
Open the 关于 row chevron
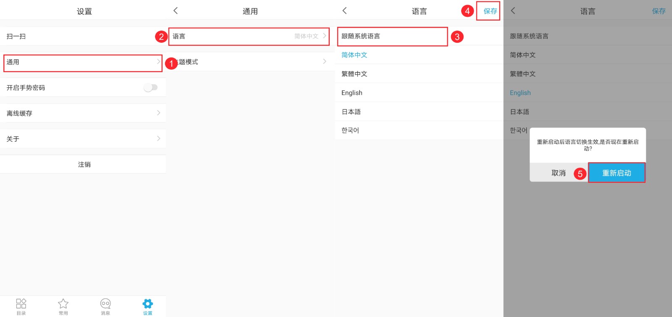[x=158, y=138]
